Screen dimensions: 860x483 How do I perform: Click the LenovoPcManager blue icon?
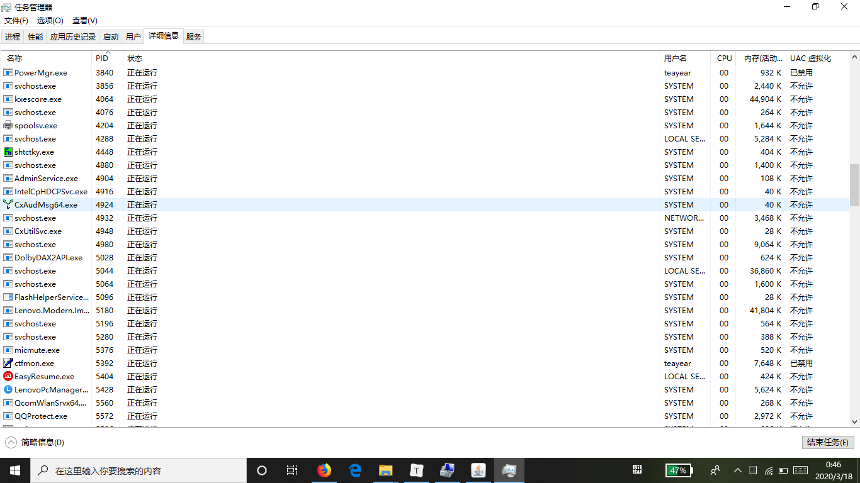tap(8, 390)
